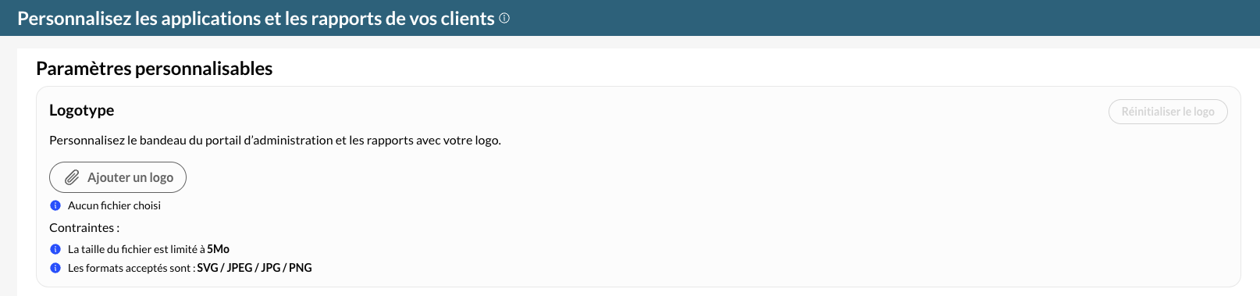Click the blue info icon beside Aucun fichier choisi
Viewport: 1260px width, 296px height.
click(x=55, y=205)
